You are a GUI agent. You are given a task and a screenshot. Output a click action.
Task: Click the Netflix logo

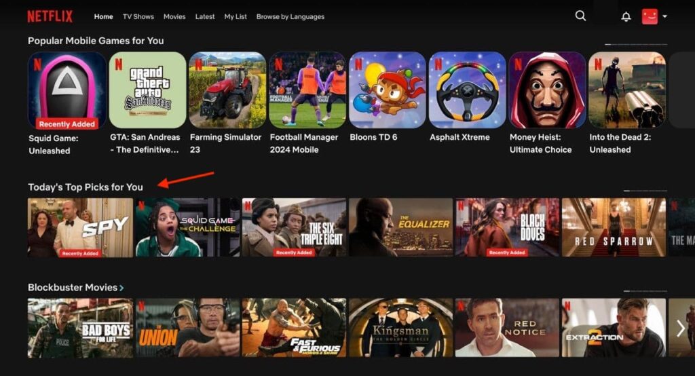[50, 16]
